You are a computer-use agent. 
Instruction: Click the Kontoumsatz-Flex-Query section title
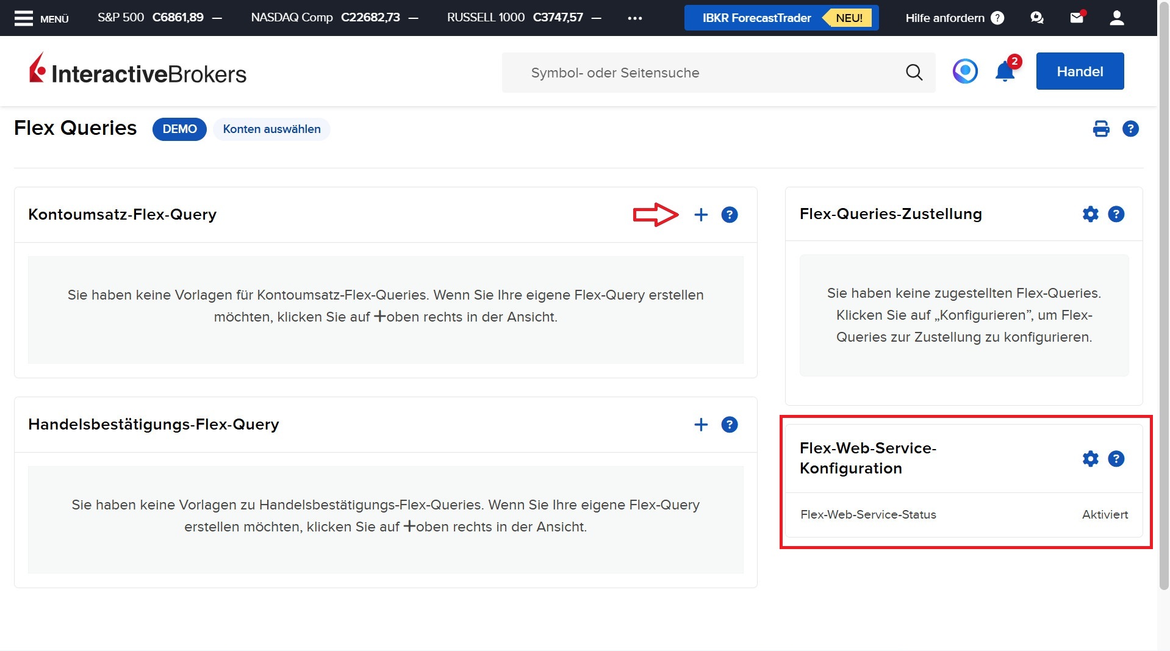click(123, 215)
